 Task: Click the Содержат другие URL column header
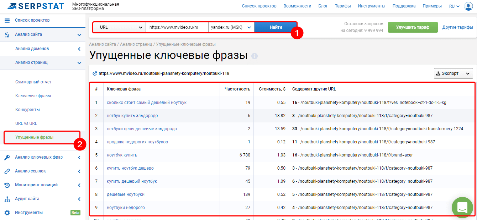click(x=314, y=89)
